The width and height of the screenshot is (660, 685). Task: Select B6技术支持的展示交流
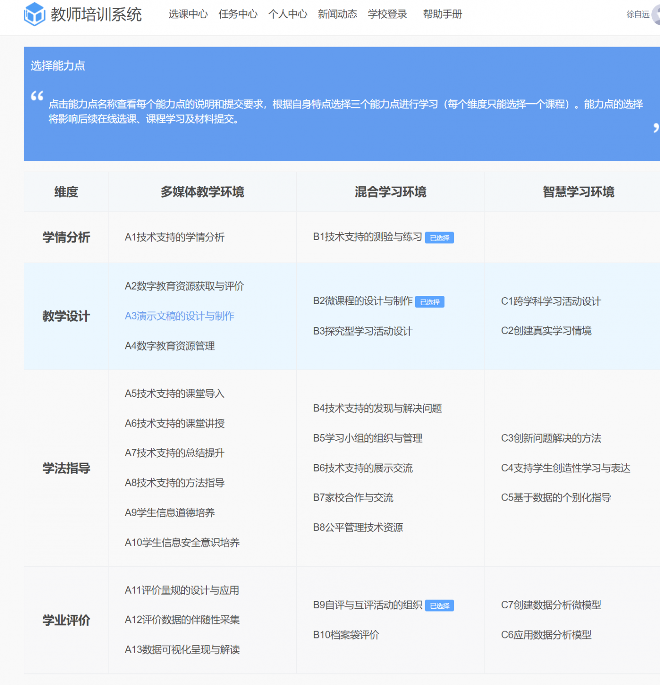click(363, 468)
